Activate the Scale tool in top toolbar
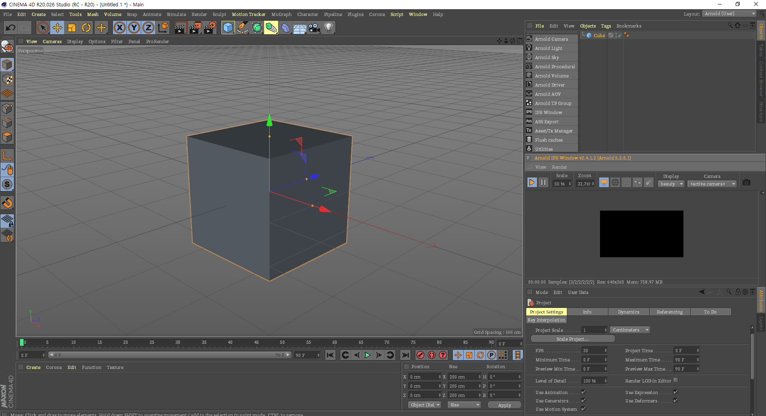 tap(72, 28)
